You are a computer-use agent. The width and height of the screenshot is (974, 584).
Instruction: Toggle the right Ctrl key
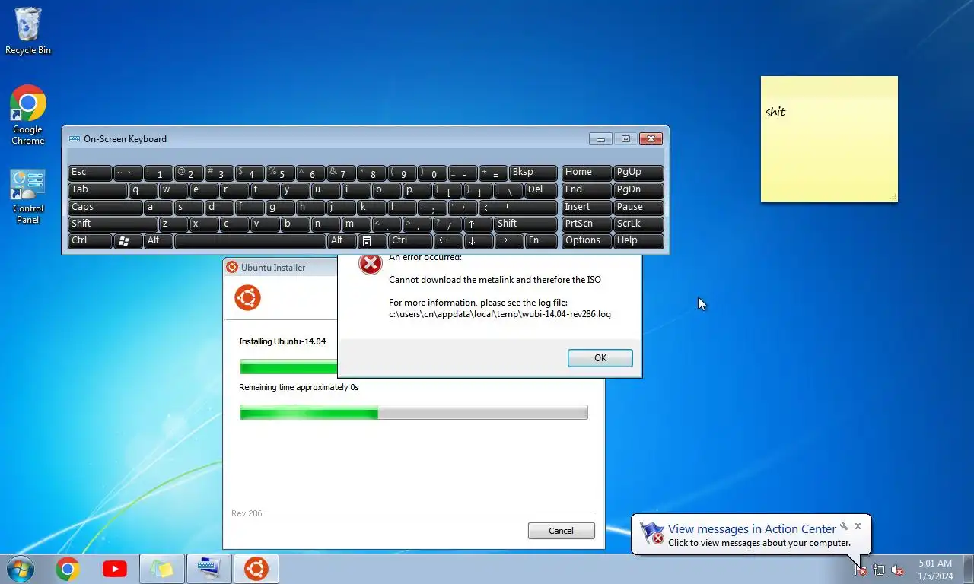(409, 241)
